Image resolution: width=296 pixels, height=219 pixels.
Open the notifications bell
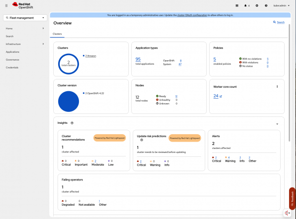click(x=245, y=5)
